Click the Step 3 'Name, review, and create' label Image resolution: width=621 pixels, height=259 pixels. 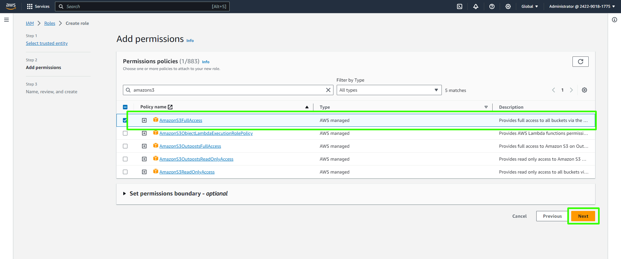[x=51, y=92]
